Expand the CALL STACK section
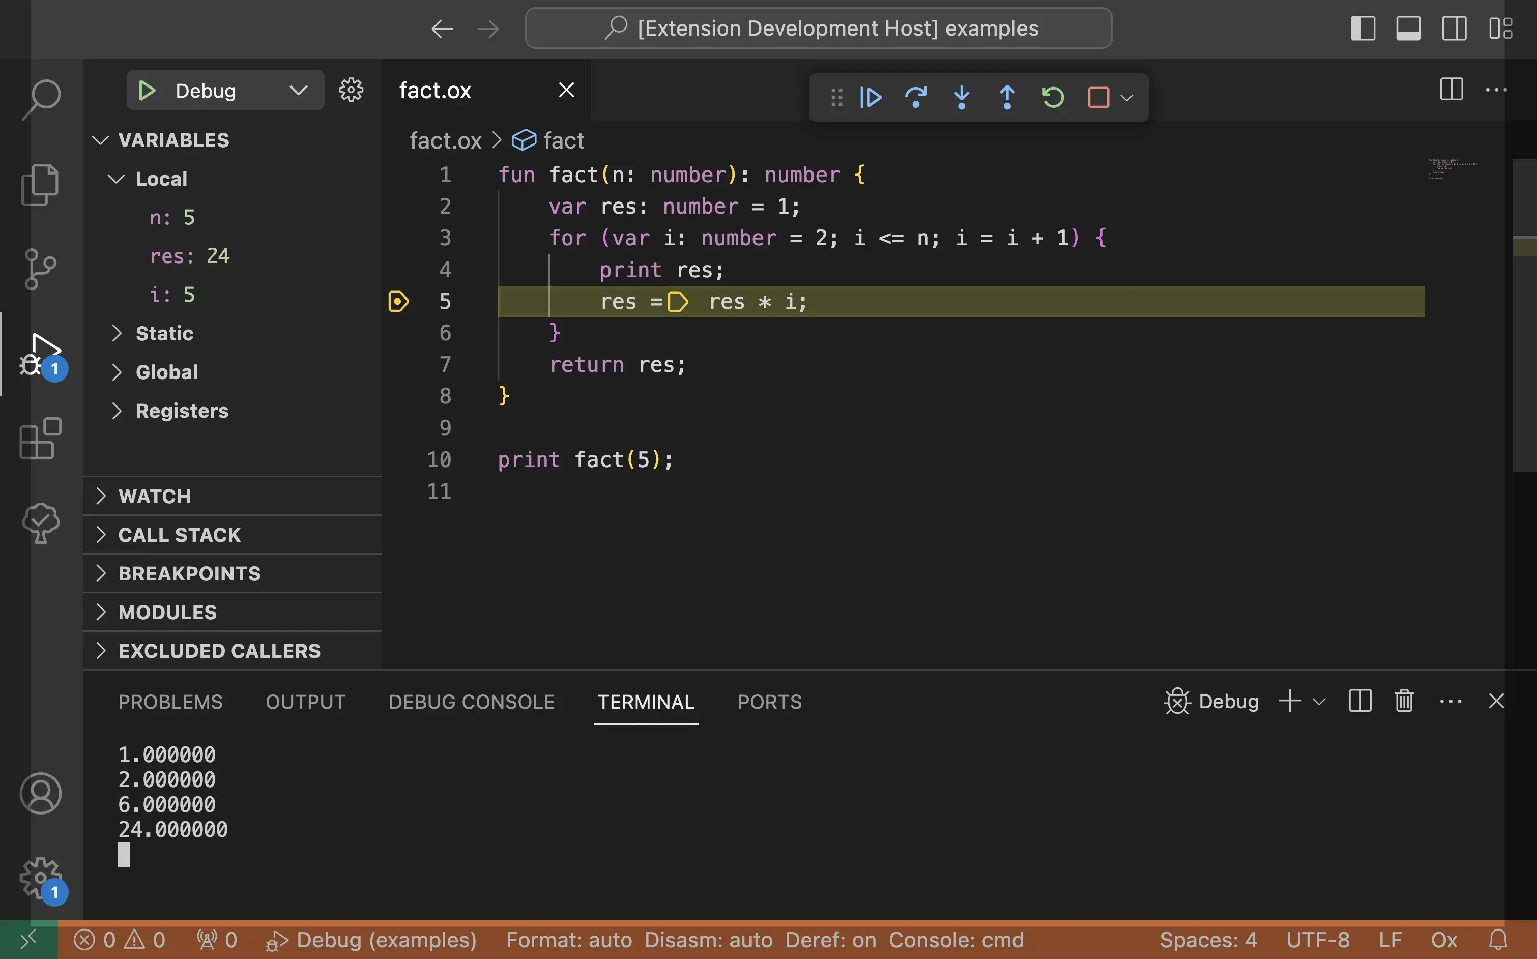The width and height of the screenshot is (1537, 959). click(x=180, y=535)
